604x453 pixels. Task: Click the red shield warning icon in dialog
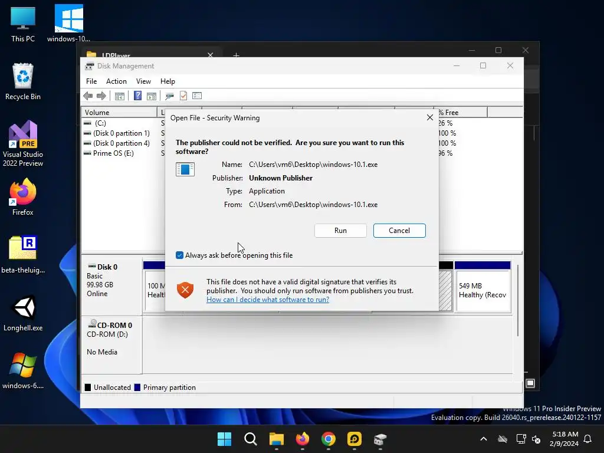185,290
